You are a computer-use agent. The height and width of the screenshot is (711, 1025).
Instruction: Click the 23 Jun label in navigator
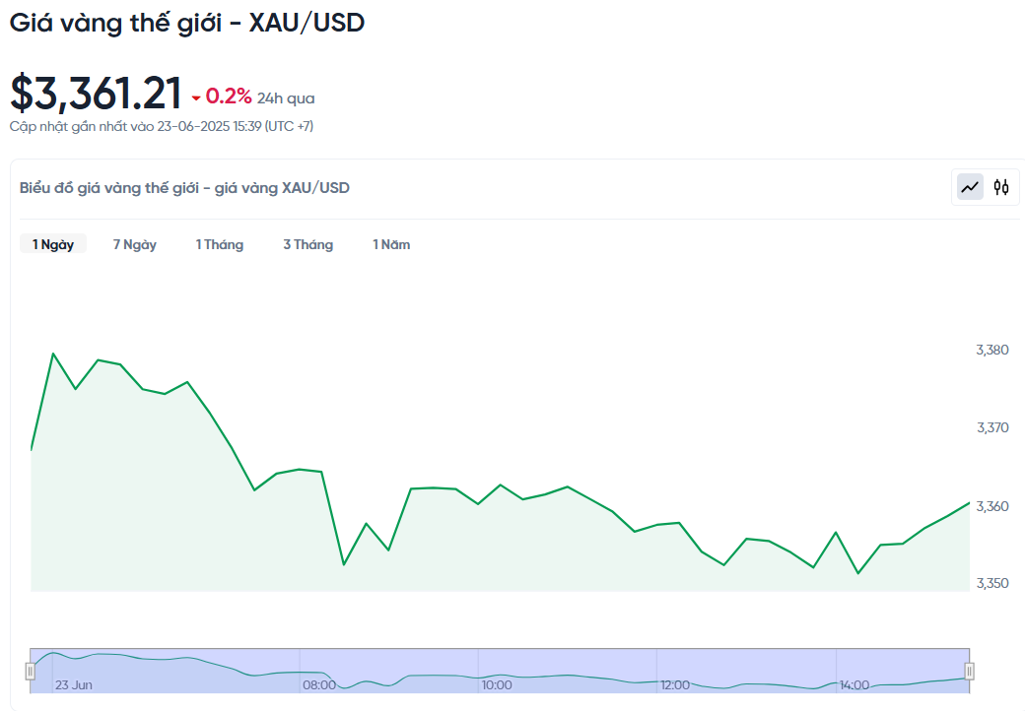tap(73, 684)
